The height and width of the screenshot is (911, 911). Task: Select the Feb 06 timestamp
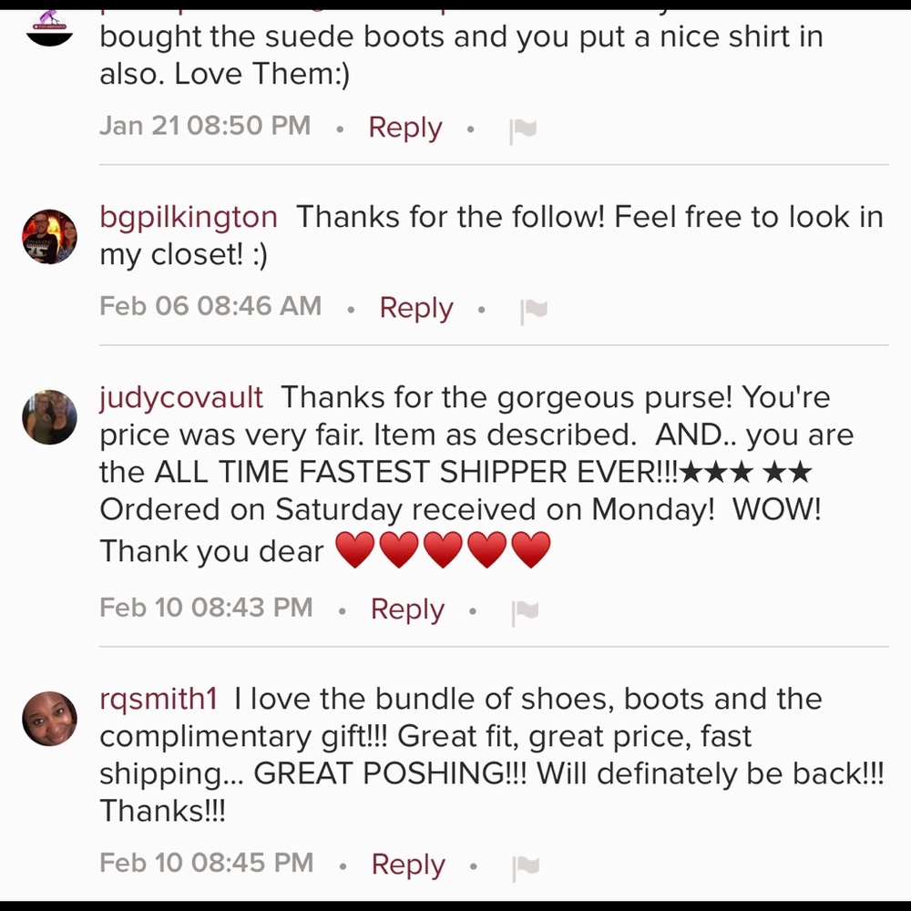pyautogui.click(x=210, y=307)
